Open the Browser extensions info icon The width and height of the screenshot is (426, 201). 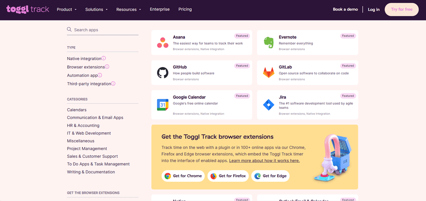pos(107,66)
